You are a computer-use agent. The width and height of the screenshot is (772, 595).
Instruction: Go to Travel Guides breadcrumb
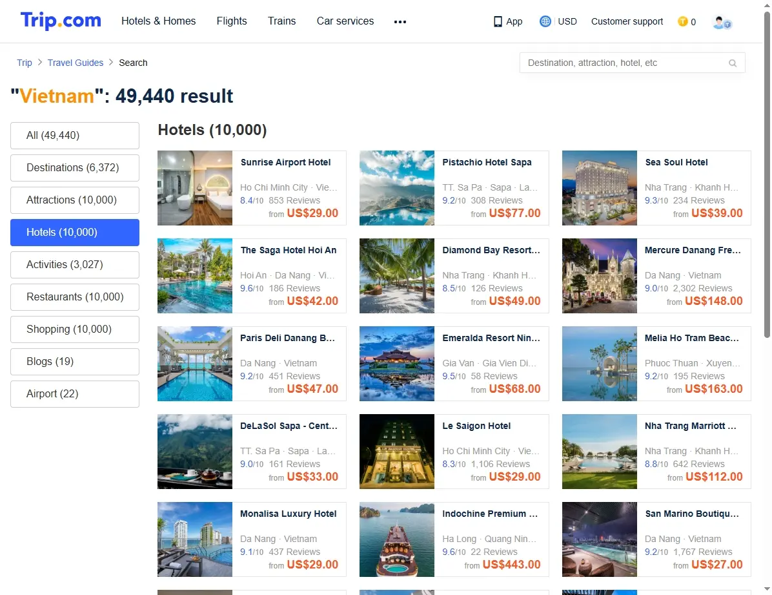[76, 63]
